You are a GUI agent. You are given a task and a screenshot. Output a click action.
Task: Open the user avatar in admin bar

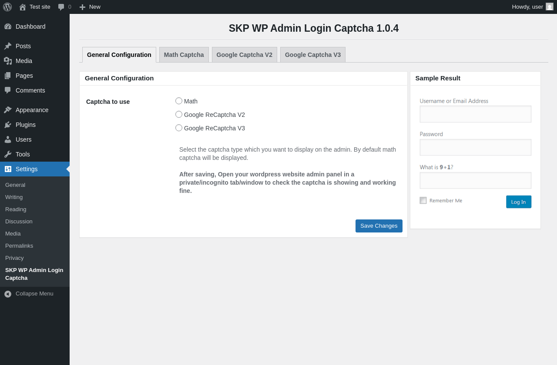coord(550,7)
